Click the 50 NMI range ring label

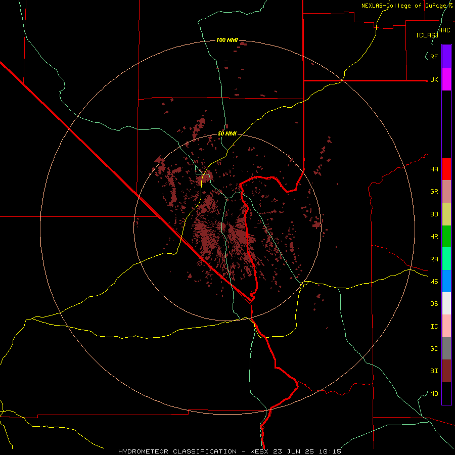tap(227, 133)
